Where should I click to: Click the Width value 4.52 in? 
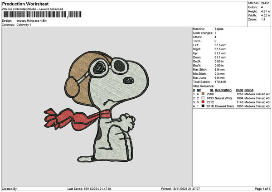(x=265, y=15)
